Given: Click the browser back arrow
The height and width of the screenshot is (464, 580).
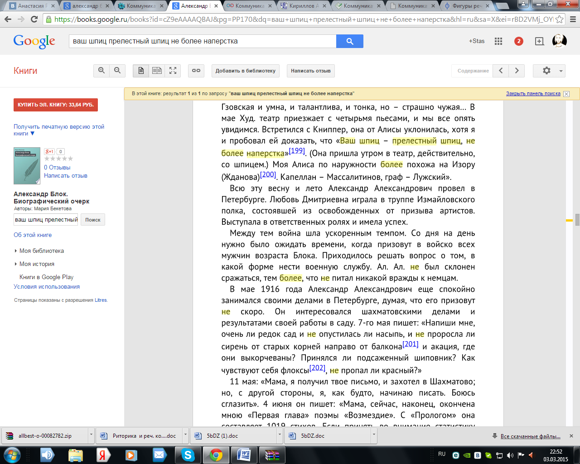Looking at the screenshot, I should coord(8,19).
